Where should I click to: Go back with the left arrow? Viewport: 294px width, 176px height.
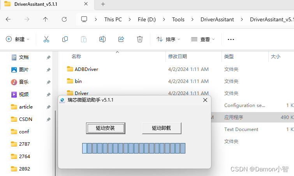pos(8,19)
